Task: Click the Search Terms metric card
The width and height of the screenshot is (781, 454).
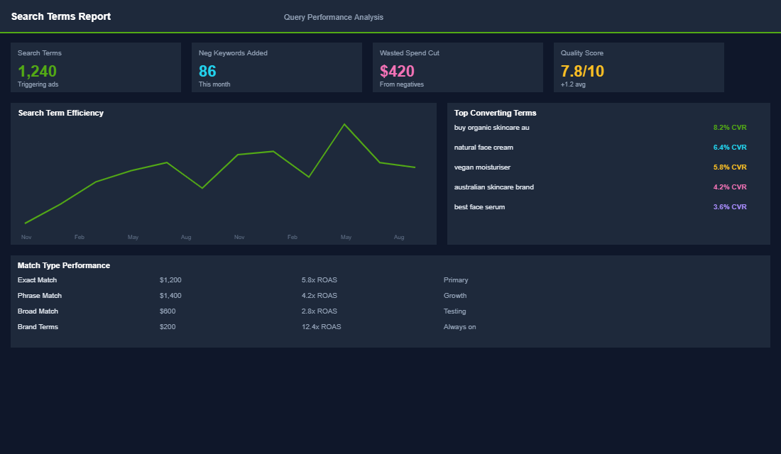Action: point(96,67)
